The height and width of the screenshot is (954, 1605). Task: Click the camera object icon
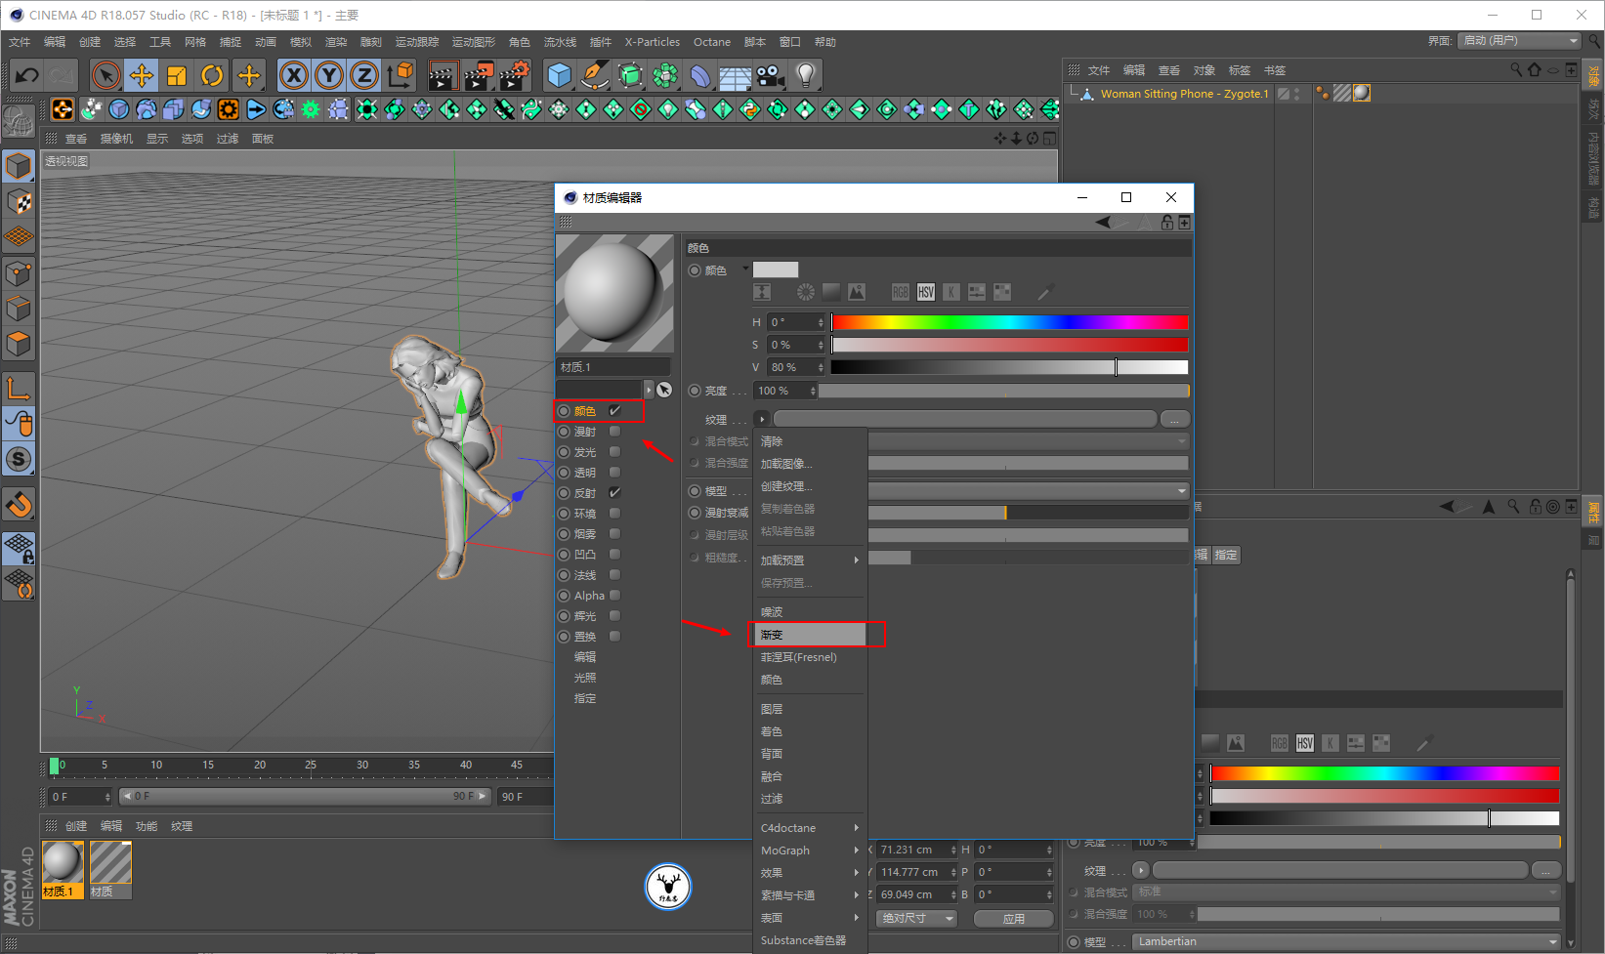coord(770,75)
